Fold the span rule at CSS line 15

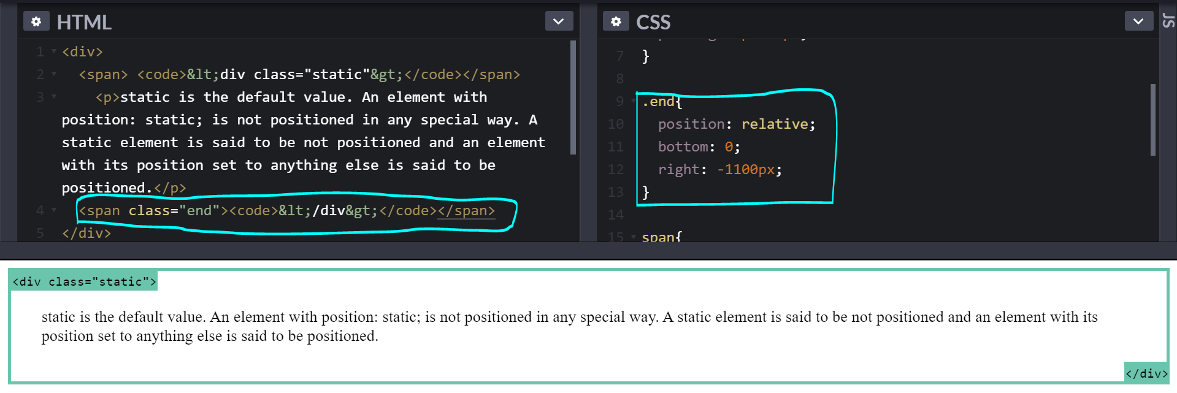pyautogui.click(x=633, y=237)
